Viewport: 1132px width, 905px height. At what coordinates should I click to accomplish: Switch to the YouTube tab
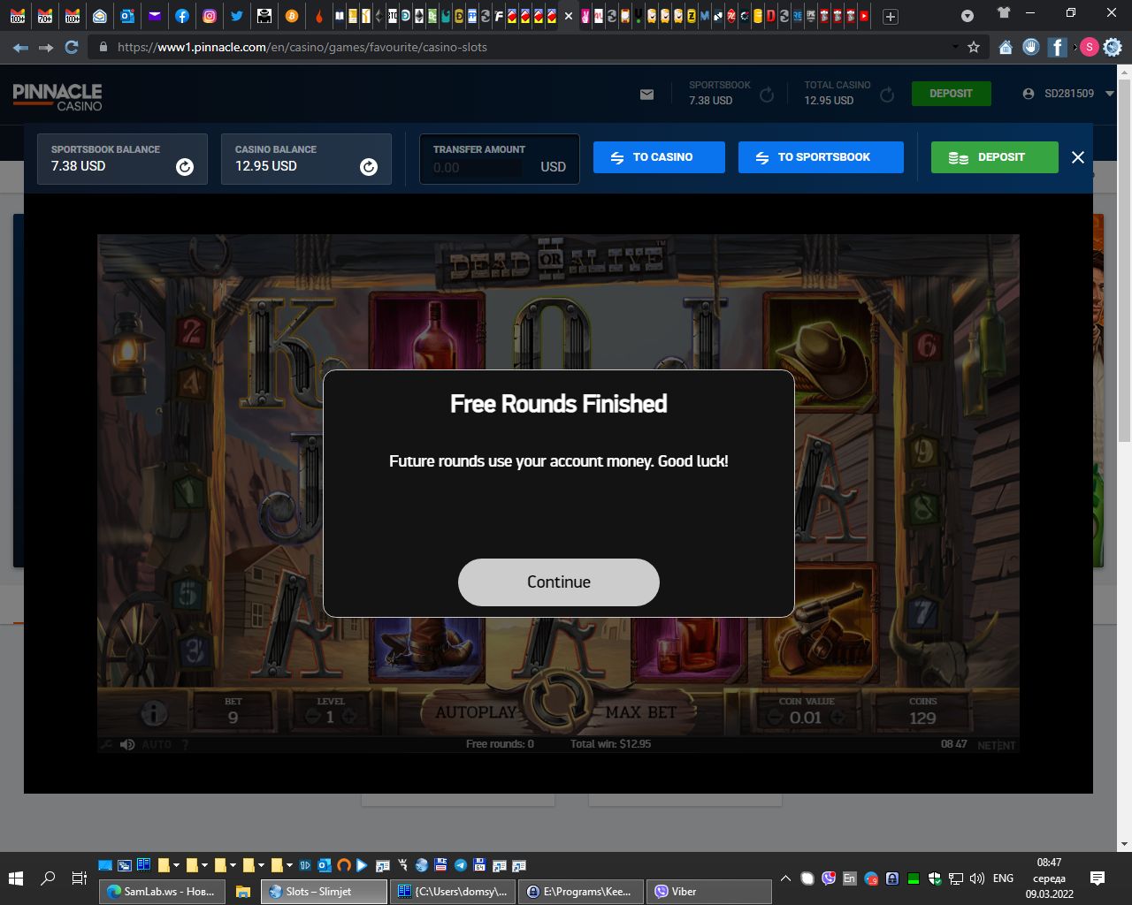(x=864, y=16)
